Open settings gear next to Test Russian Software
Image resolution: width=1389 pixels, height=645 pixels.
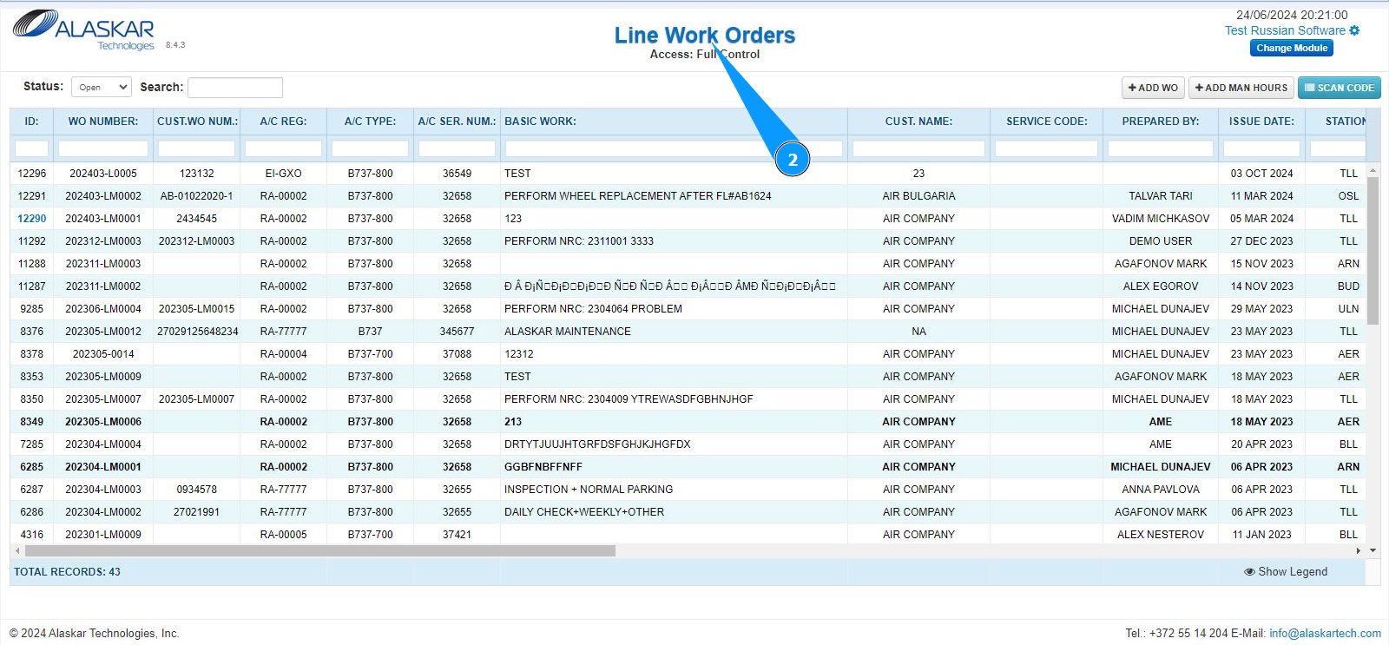(x=1354, y=30)
